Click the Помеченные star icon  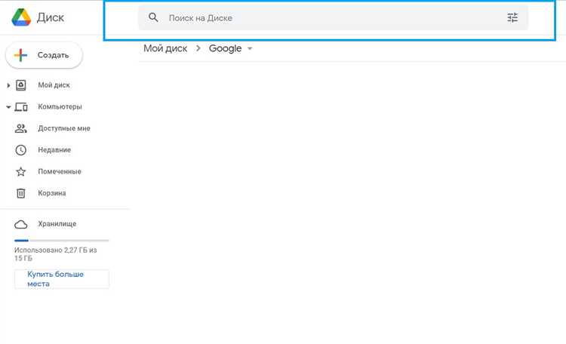(21, 172)
